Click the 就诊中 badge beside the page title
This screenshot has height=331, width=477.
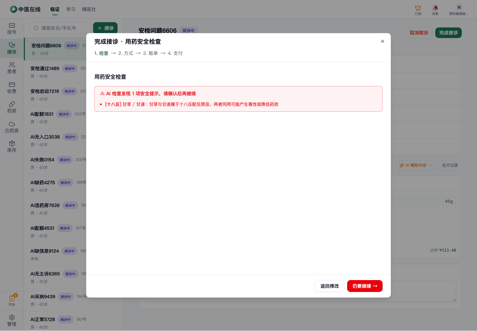188,30
